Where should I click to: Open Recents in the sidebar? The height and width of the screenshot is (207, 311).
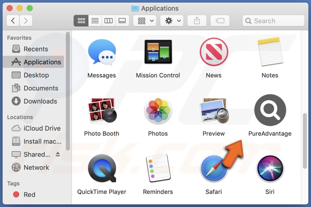(x=33, y=49)
